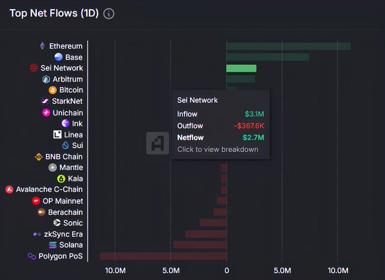
Task: Click the Solana gradient logo icon
Action: point(53,245)
